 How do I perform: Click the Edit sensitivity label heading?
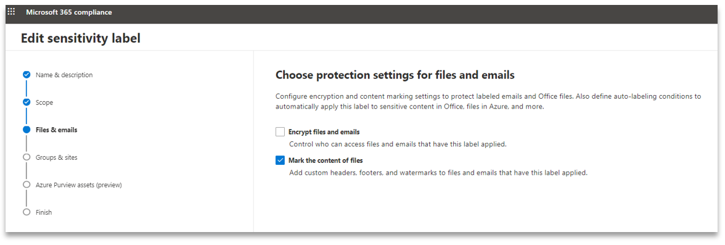tap(80, 38)
